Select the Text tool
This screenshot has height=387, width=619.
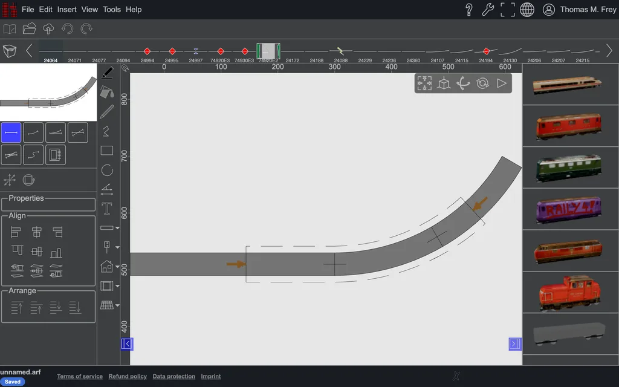pyautogui.click(x=106, y=208)
